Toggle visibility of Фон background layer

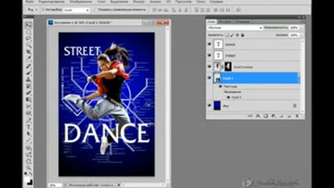click(x=209, y=105)
